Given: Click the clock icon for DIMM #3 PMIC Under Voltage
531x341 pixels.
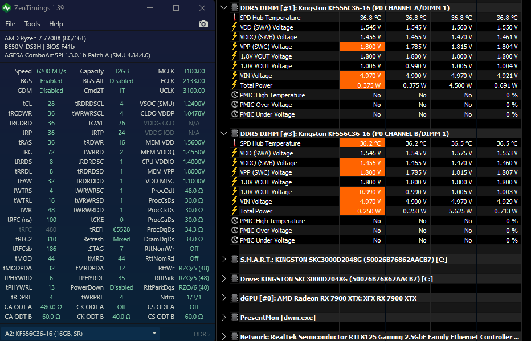Looking at the screenshot, I should 234,240.
